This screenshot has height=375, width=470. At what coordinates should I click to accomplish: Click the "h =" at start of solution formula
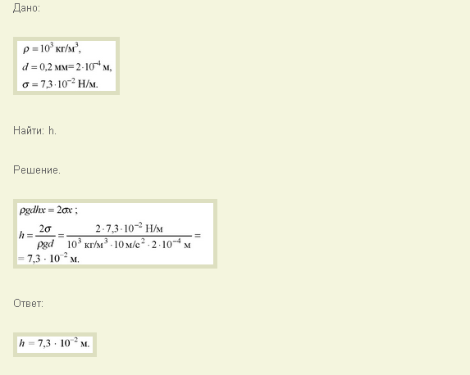coord(25,235)
